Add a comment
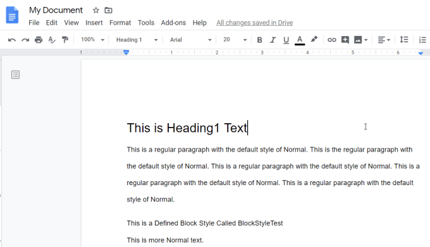 click(345, 40)
